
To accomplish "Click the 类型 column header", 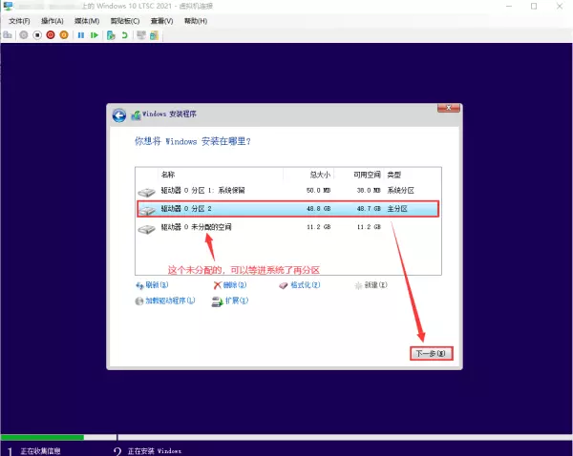I will click(393, 175).
